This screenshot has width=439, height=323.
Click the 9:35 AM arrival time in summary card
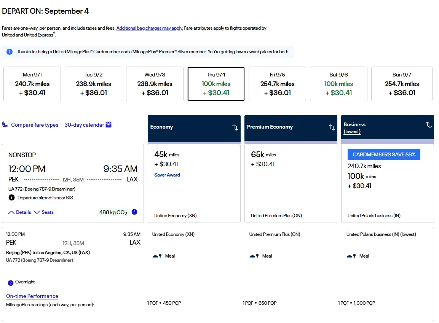[x=120, y=169]
